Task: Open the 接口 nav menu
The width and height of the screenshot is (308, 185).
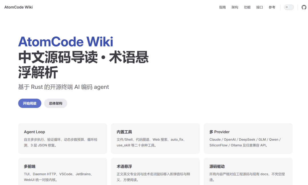Action: [x=260, y=7]
